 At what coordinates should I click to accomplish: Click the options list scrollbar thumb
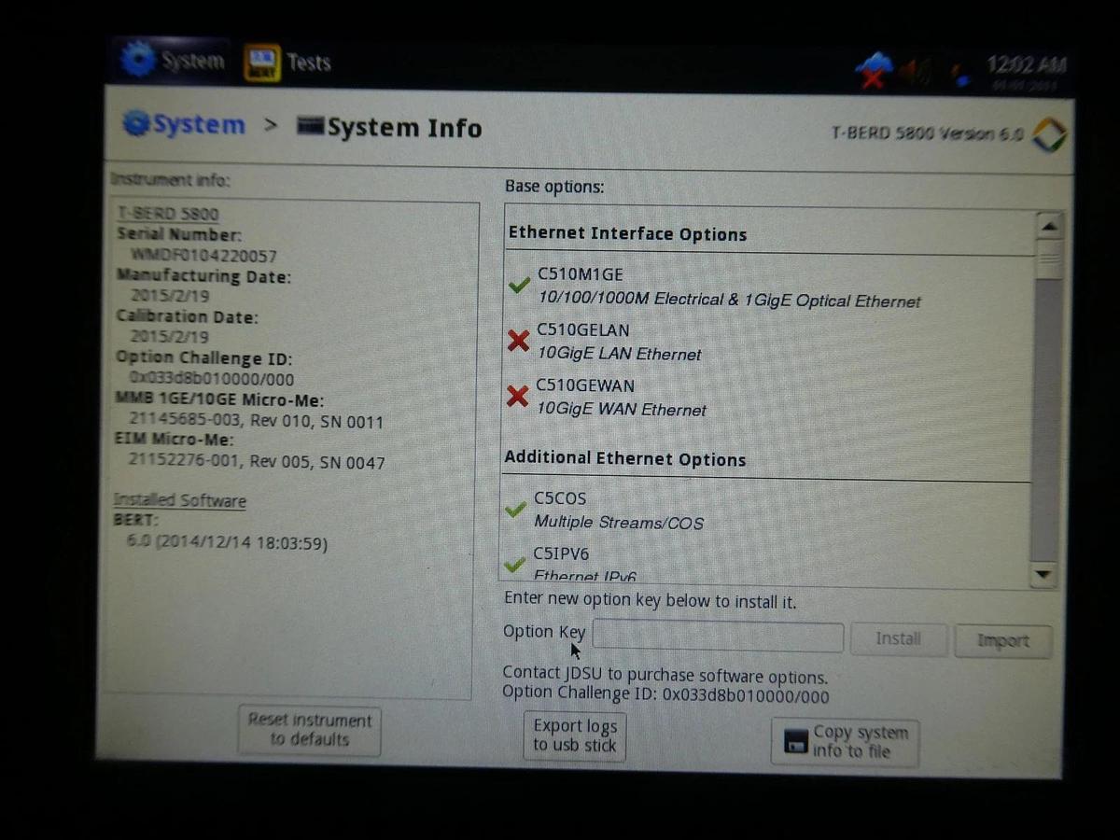click(1049, 259)
